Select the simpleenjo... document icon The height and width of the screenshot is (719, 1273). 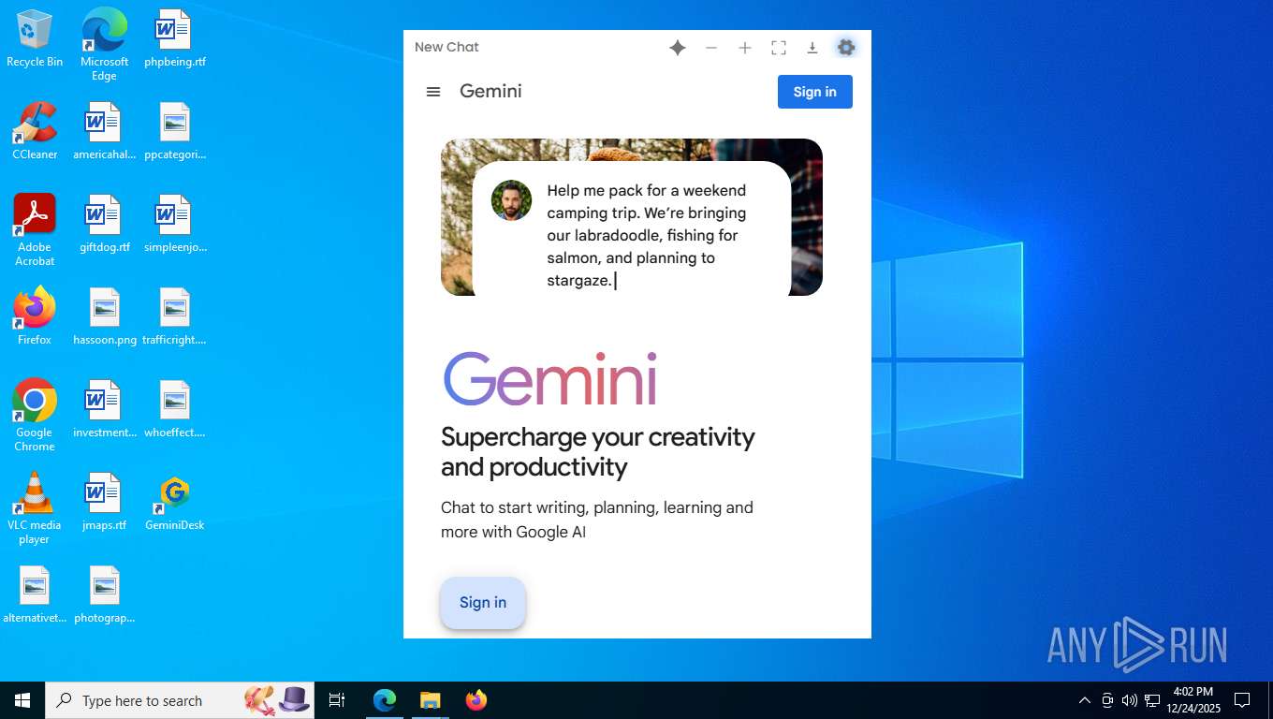175,224
